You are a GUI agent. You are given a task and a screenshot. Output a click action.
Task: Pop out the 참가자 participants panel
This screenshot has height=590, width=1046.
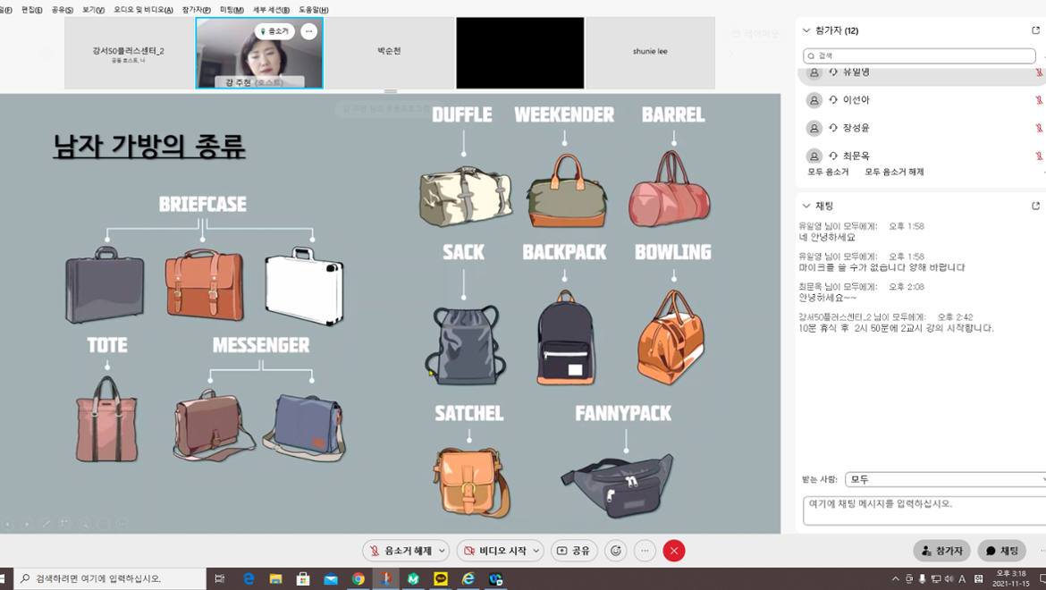(x=1035, y=30)
